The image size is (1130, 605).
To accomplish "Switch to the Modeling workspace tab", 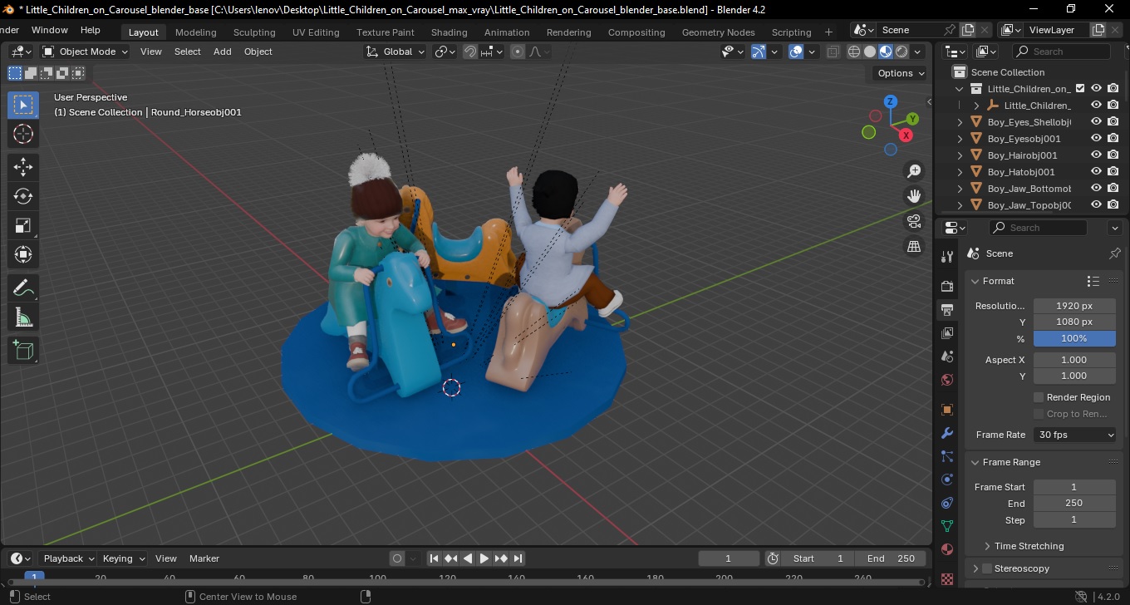I will coord(196,32).
